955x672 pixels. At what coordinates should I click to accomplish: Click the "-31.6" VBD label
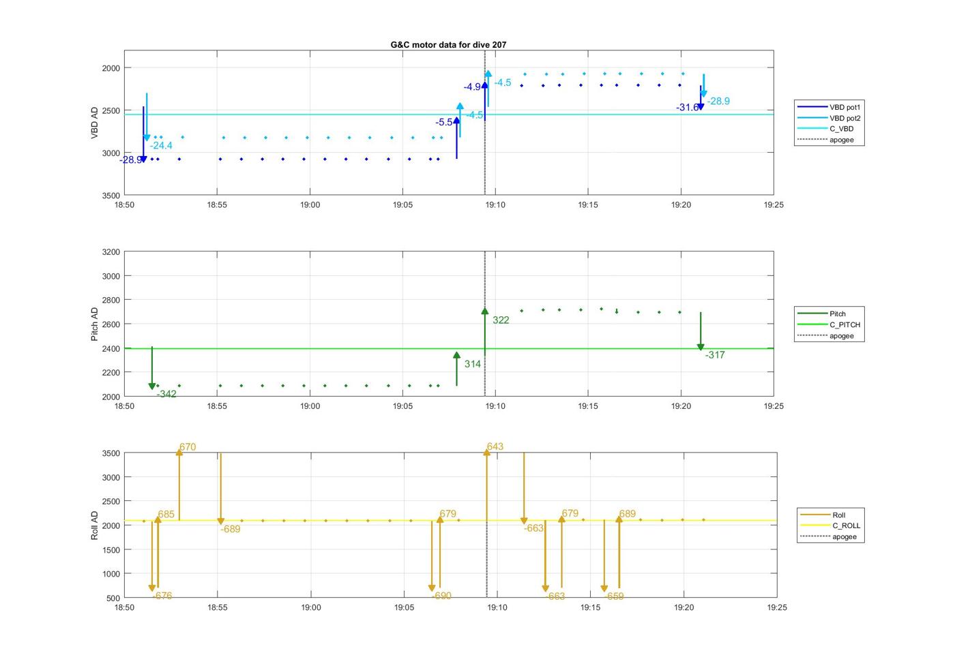coord(687,108)
